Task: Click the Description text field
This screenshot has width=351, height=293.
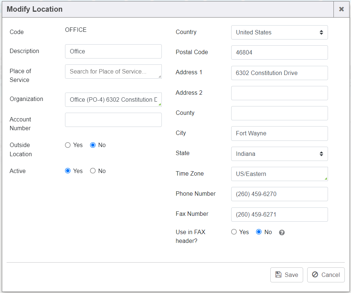Action: pyautogui.click(x=113, y=51)
